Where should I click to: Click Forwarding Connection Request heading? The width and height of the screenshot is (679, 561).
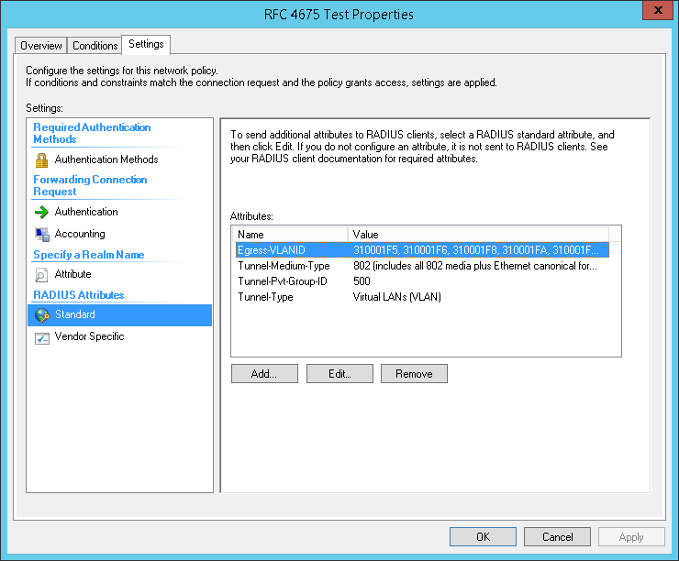[90, 185]
